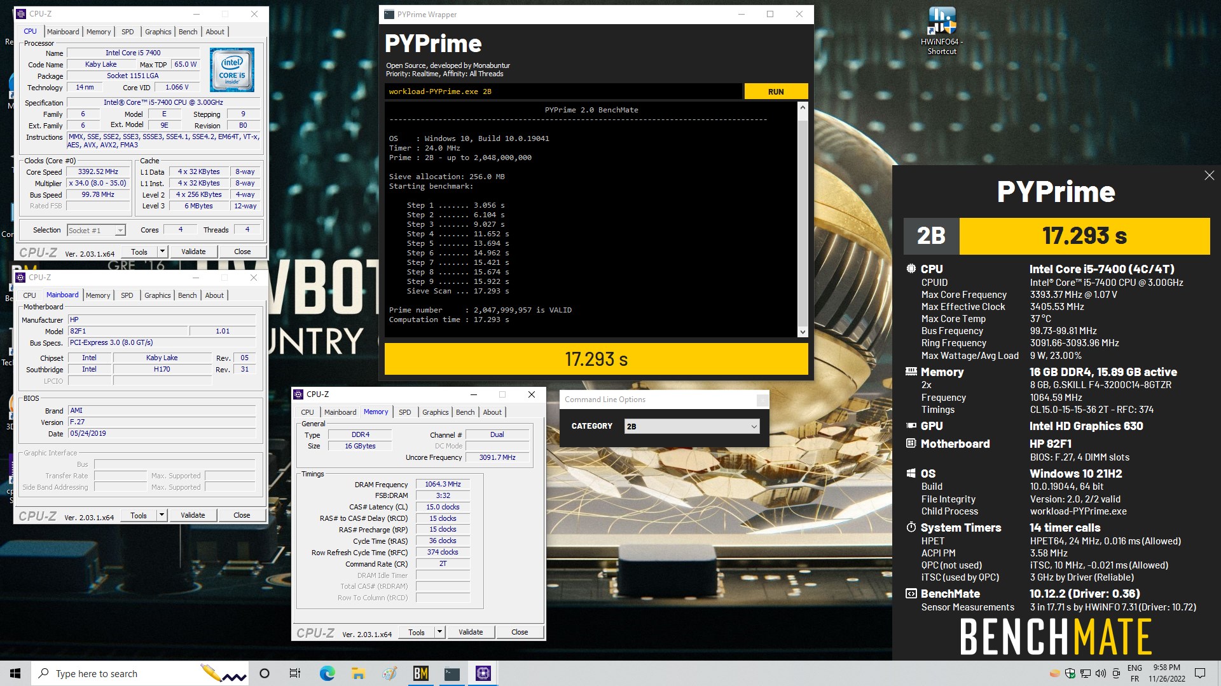Viewport: 1221px width, 686px height.
Task: Click Validate in the top CPU-Z window
Action: tap(193, 252)
